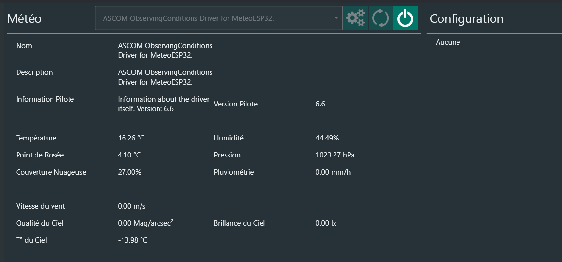Select the Météo panel heading
Image resolution: width=562 pixels, height=262 pixels.
pos(24,18)
